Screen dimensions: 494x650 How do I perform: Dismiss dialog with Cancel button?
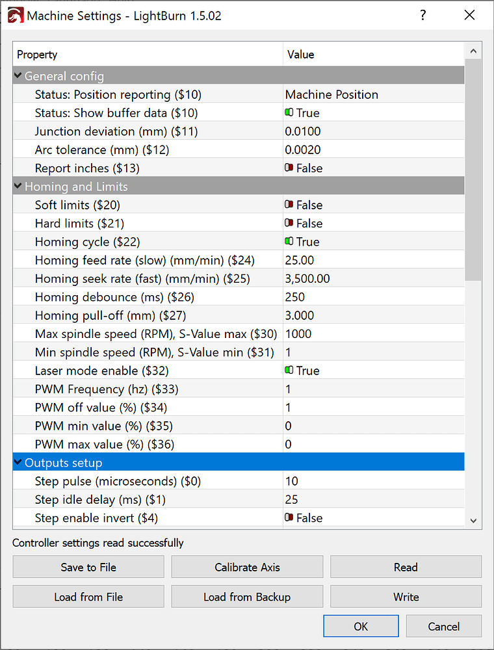[x=444, y=626]
